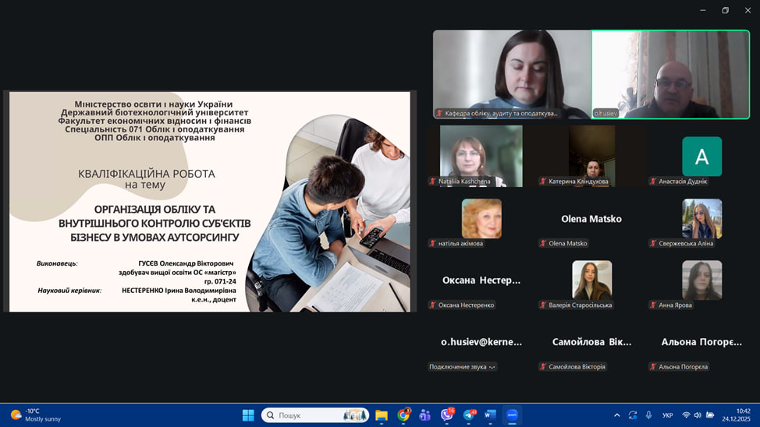
Task: Open the clock and date panel
Action: point(741,415)
